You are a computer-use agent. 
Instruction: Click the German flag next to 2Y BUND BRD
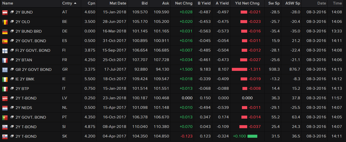pyautogui.click(x=5, y=31)
